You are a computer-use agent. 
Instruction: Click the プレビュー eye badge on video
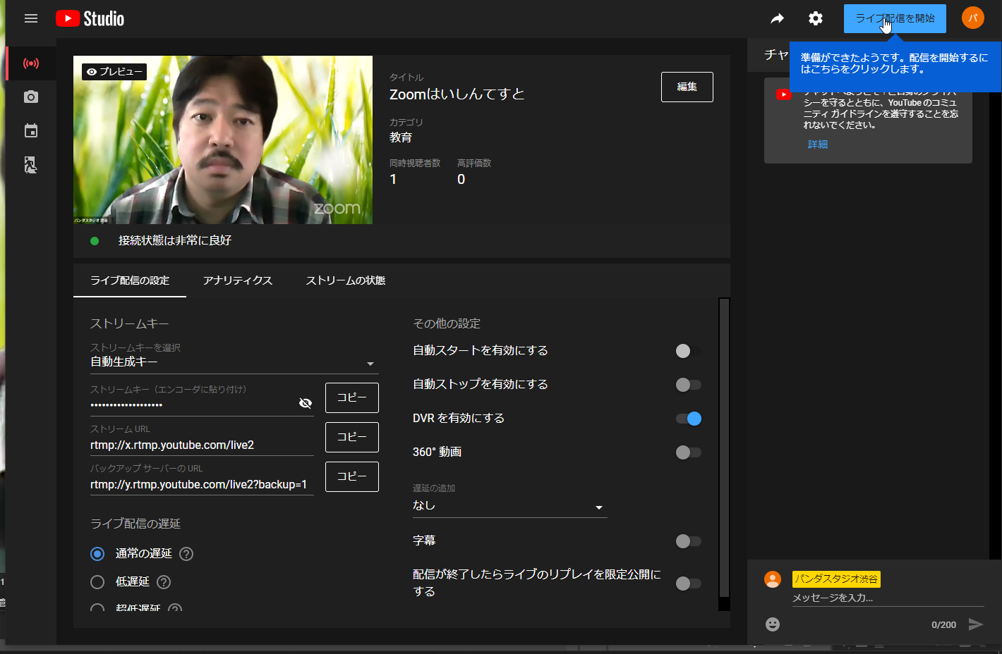pyautogui.click(x=114, y=71)
